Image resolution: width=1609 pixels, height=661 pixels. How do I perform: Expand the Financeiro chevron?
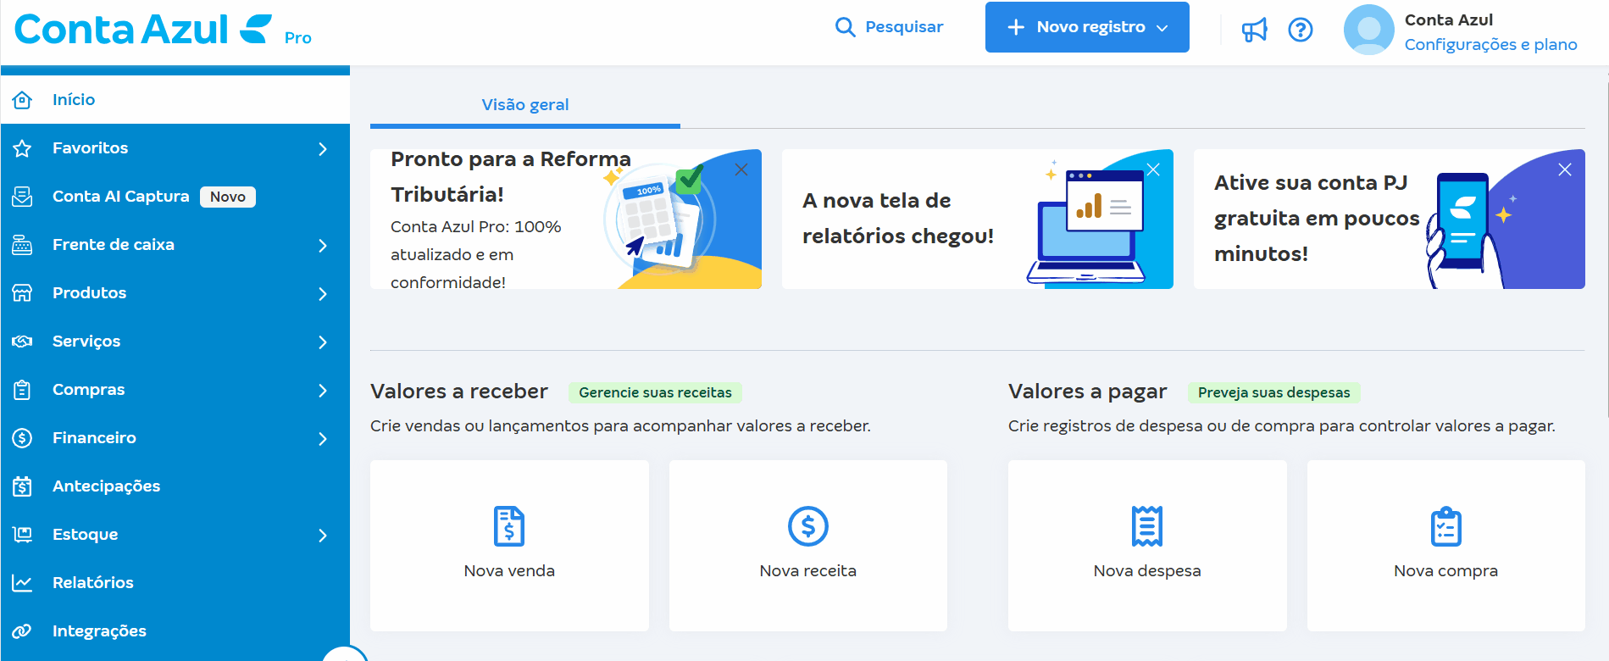323,439
